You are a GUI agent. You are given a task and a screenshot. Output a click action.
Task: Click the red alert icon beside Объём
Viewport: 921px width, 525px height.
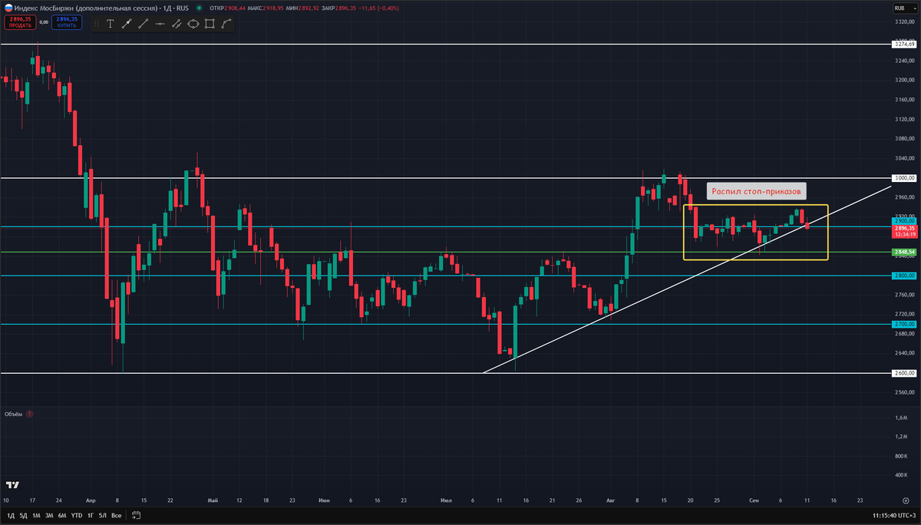tap(29, 414)
